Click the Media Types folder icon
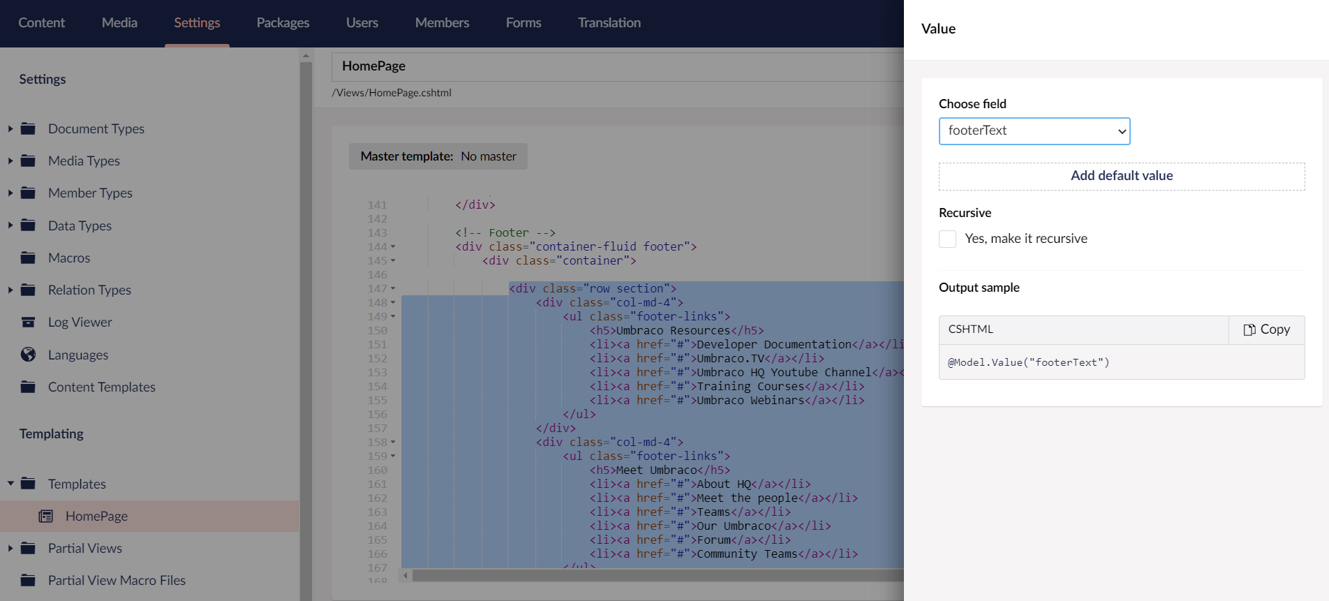The height and width of the screenshot is (601, 1329). 28,161
